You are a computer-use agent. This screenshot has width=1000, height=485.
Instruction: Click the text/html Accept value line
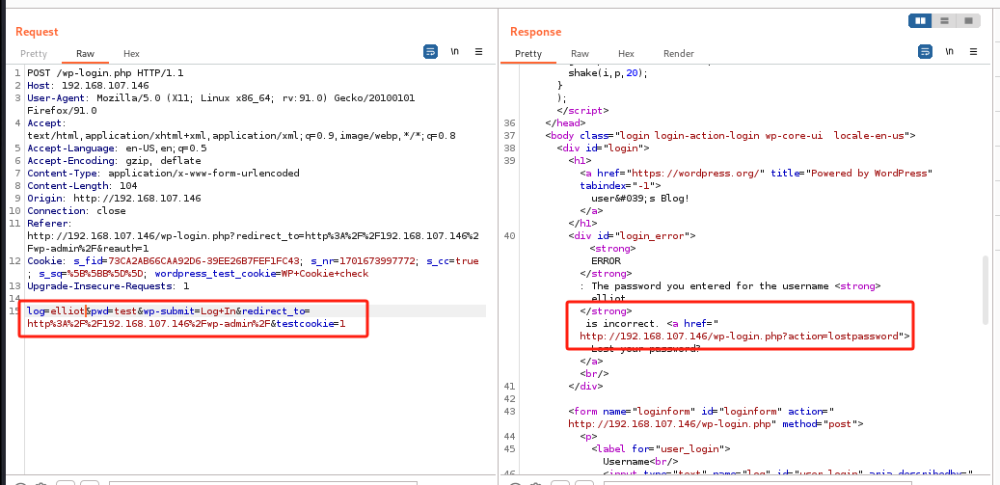(x=241, y=136)
